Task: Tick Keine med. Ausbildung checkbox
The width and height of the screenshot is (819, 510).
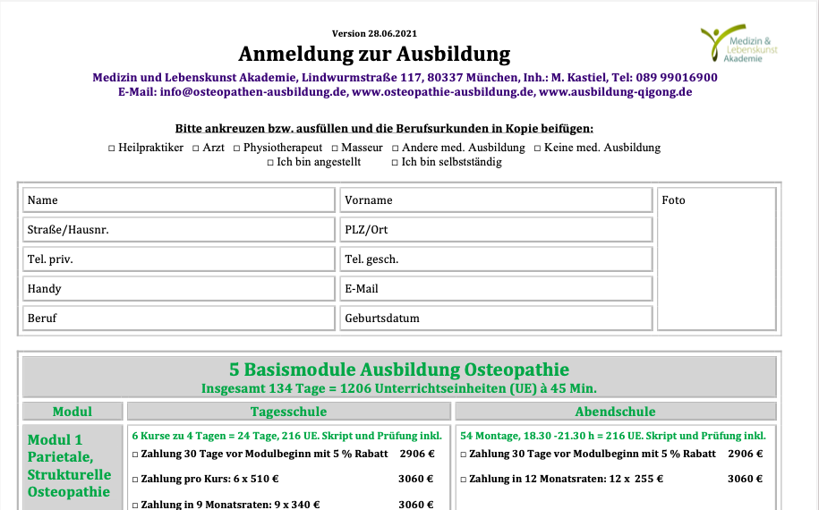Action: (537, 149)
